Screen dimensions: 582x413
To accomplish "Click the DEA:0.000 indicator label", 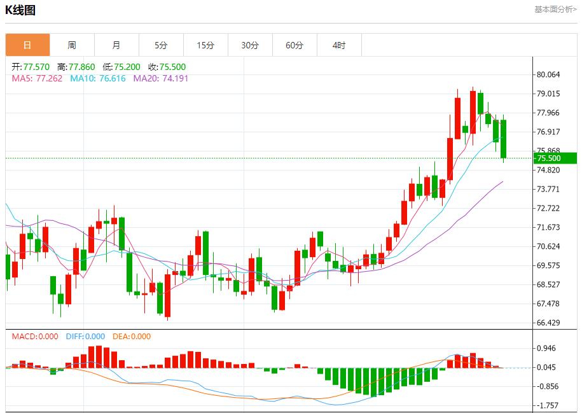I will pyautogui.click(x=132, y=337).
